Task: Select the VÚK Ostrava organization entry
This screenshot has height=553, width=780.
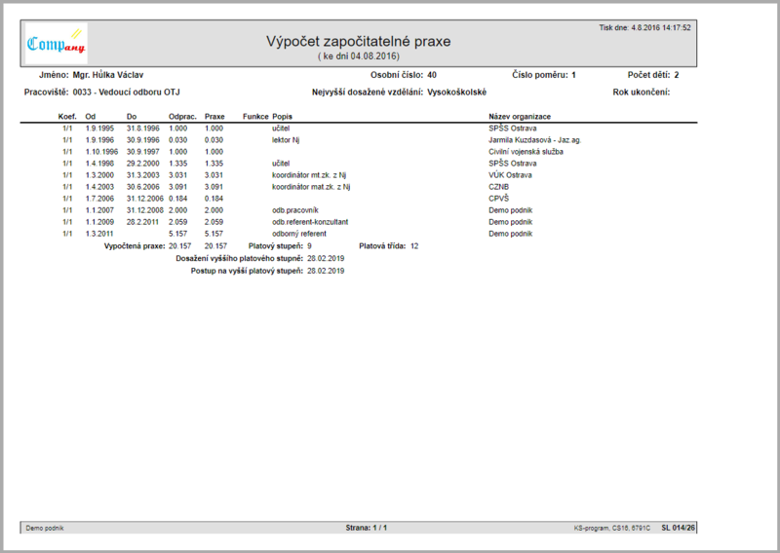Action: click(510, 175)
